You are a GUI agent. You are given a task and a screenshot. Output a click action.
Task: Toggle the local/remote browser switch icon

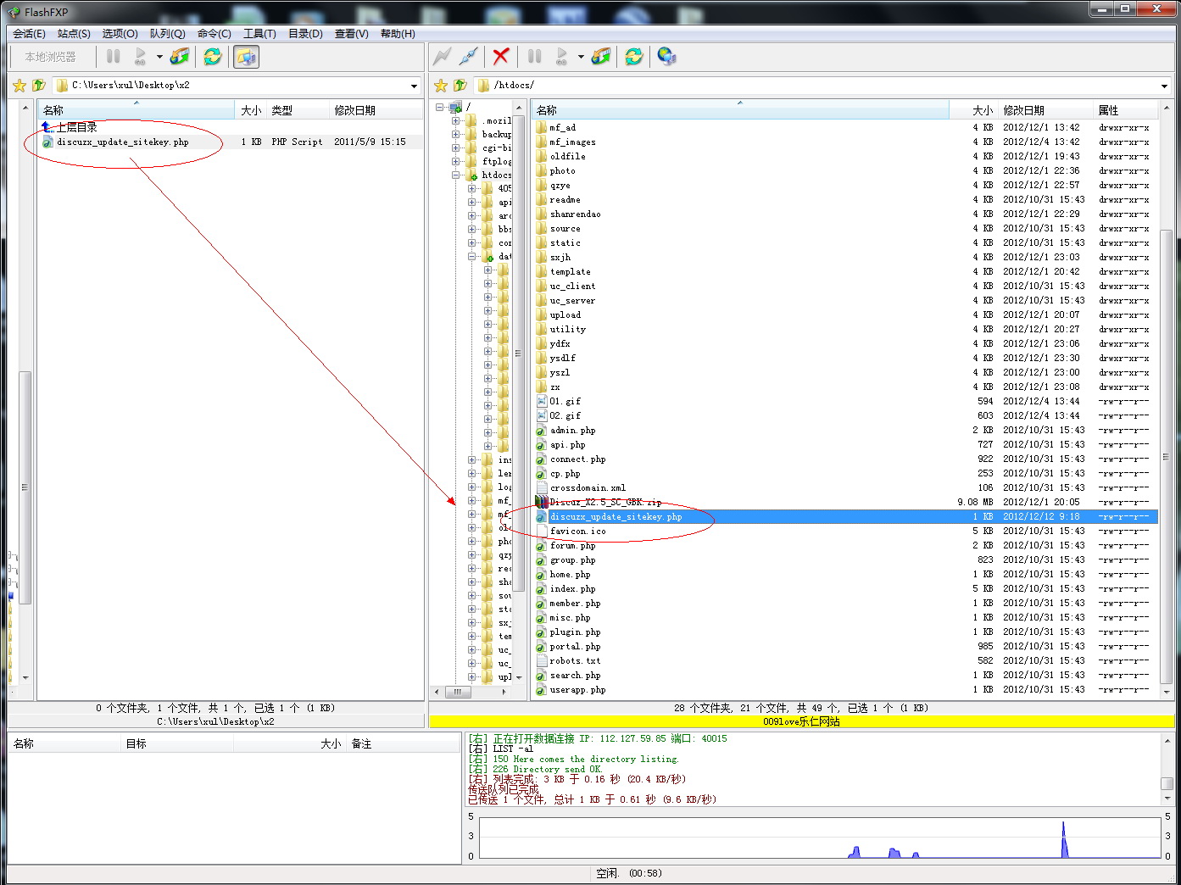click(246, 57)
